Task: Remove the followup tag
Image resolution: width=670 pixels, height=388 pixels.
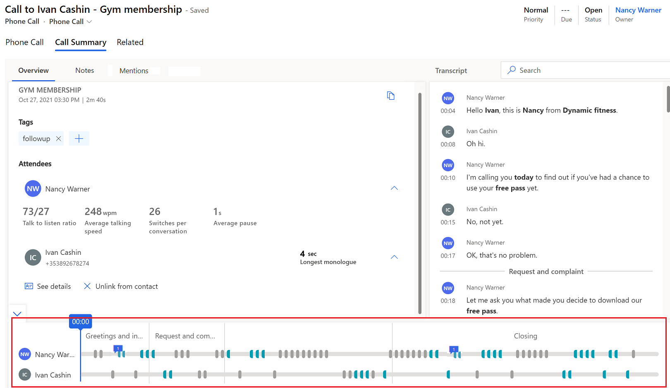Action: pyautogui.click(x=58, y=139)
